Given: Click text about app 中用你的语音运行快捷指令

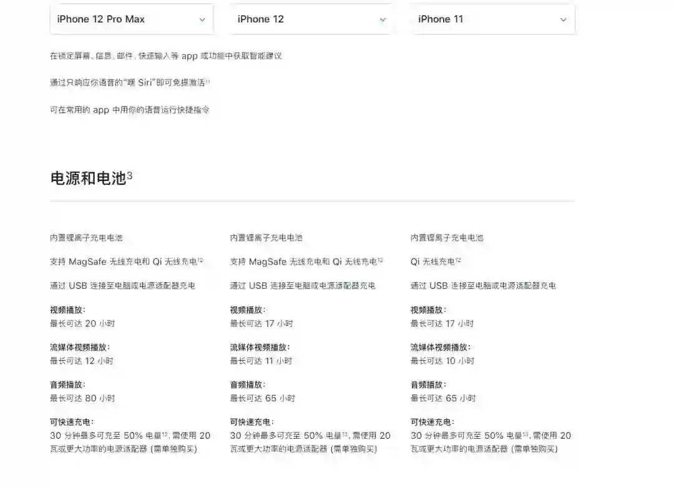Looking at the screenshot, I should 129,110.
